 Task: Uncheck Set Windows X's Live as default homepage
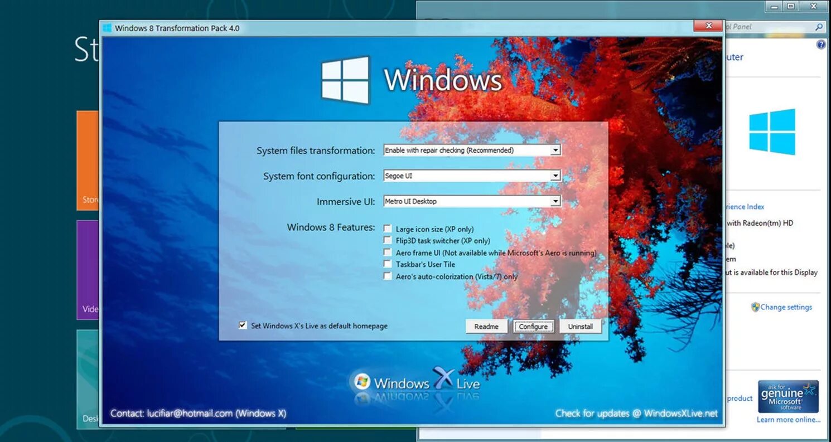click(x=243, y=325)
